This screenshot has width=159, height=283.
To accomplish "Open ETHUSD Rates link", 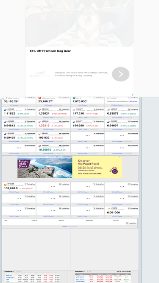I will point(48,192).
